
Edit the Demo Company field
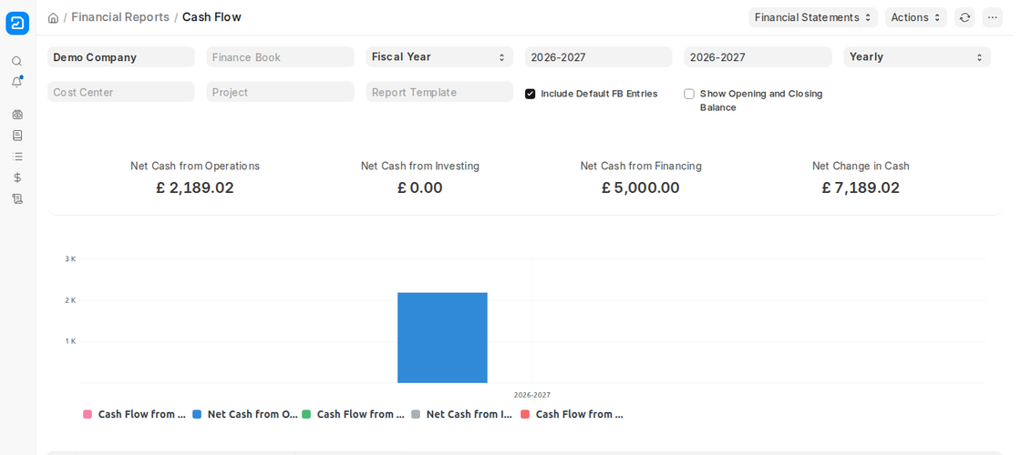121,56
